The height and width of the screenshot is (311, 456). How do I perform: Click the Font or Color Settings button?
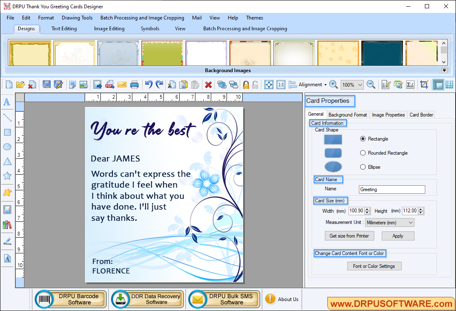(x=374, y=266)
